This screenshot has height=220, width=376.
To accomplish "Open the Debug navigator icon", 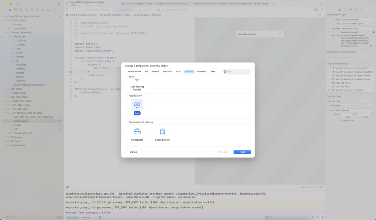I will (43, 10).
